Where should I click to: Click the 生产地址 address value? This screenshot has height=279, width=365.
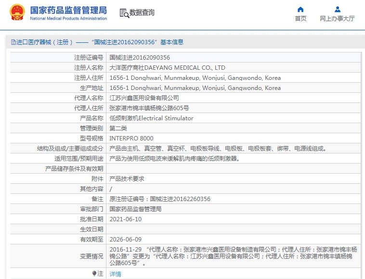(195, 88)
